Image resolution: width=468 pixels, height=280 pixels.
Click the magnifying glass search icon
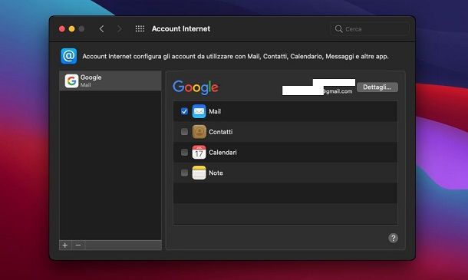[338, 28]
